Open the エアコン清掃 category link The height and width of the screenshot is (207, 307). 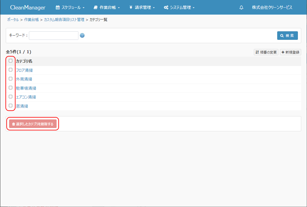point(26,97)
